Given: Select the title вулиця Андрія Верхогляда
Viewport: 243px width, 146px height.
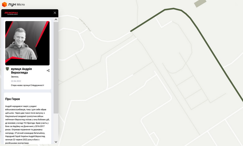Looking at the screenshot, I should point(21,71).
